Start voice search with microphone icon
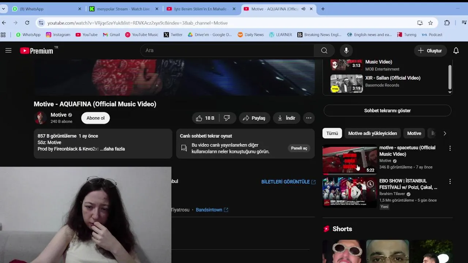468x263 pixels. [x=346, y=50]
